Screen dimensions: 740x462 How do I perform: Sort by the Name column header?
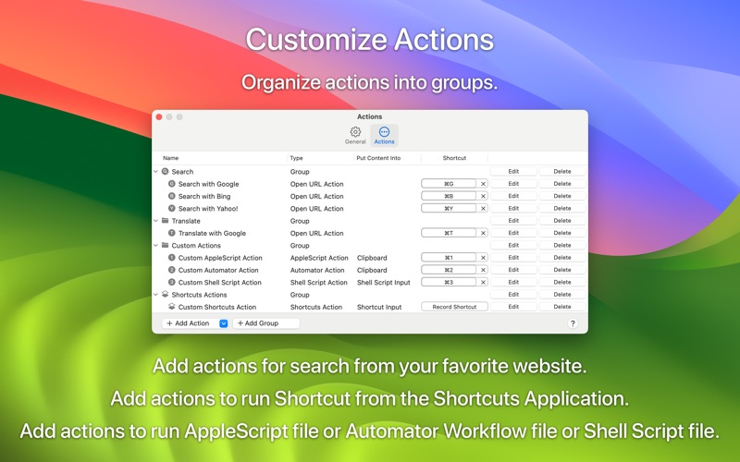pyautogui.click(x=171, y=158)
